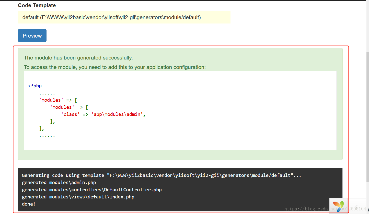Viewport: 369px width, 214px height.
Task: Click 'generated modules\controllers\DefaultController.php' log line
Action: (92, 190)
